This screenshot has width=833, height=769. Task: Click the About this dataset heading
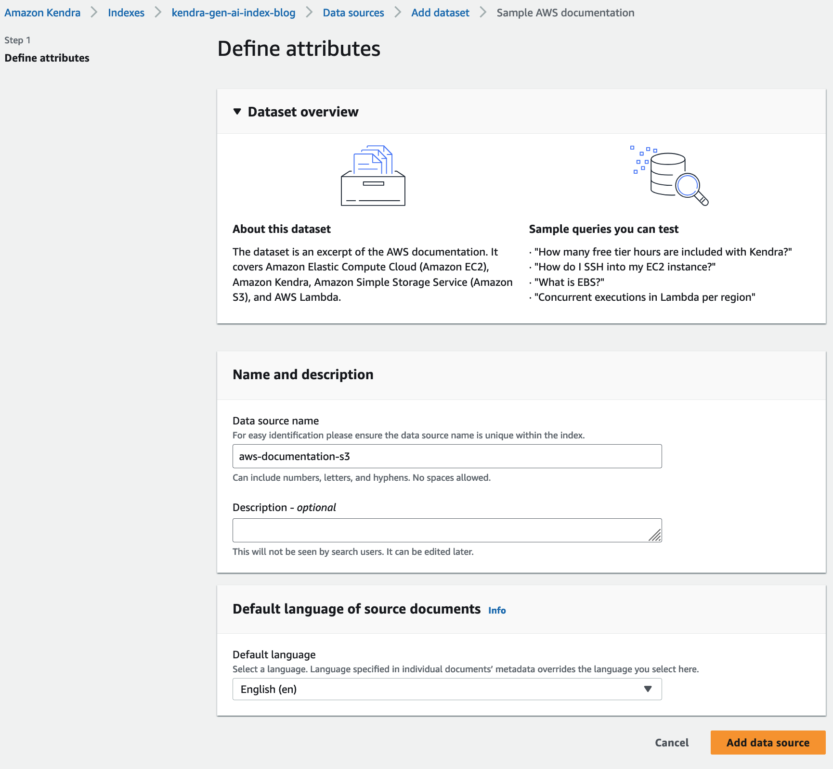click(x=282, y=229)
